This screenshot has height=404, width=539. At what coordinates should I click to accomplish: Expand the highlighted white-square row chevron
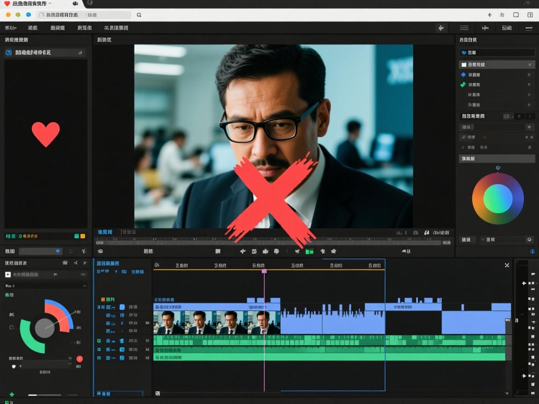529,65
